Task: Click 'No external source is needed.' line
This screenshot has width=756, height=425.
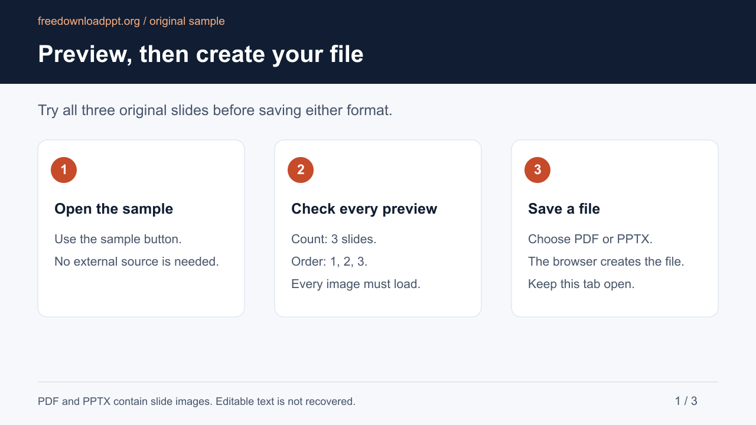Action: pos(137,261)
